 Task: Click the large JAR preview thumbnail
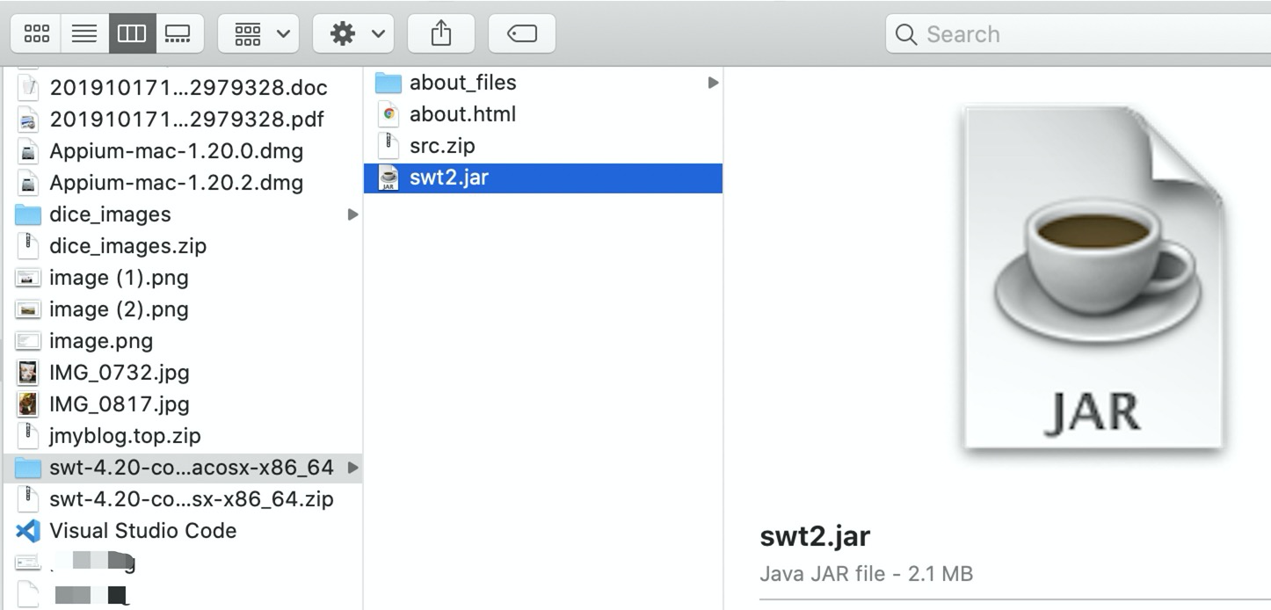[1093, 280]
